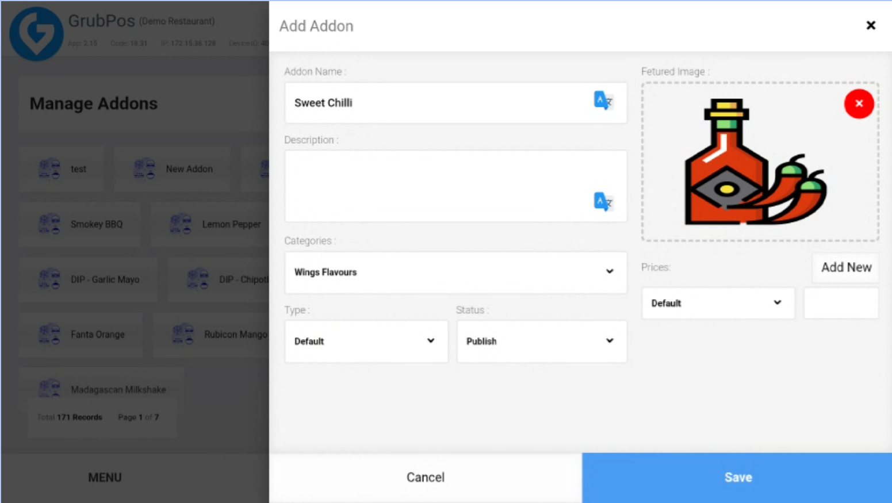The width and height of the screenshot is (892, 503).
Task: Select the DIP - Garlic Mayo addon
Action: [x=88, y=279]
